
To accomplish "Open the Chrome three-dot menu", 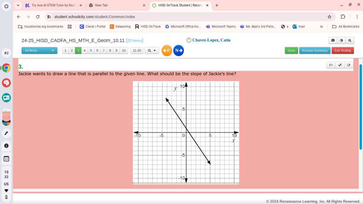I will pos(357,17).
